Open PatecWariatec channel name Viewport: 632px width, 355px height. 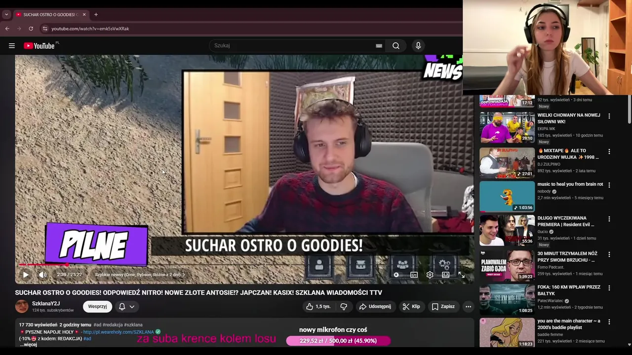[x=551, y=301]
